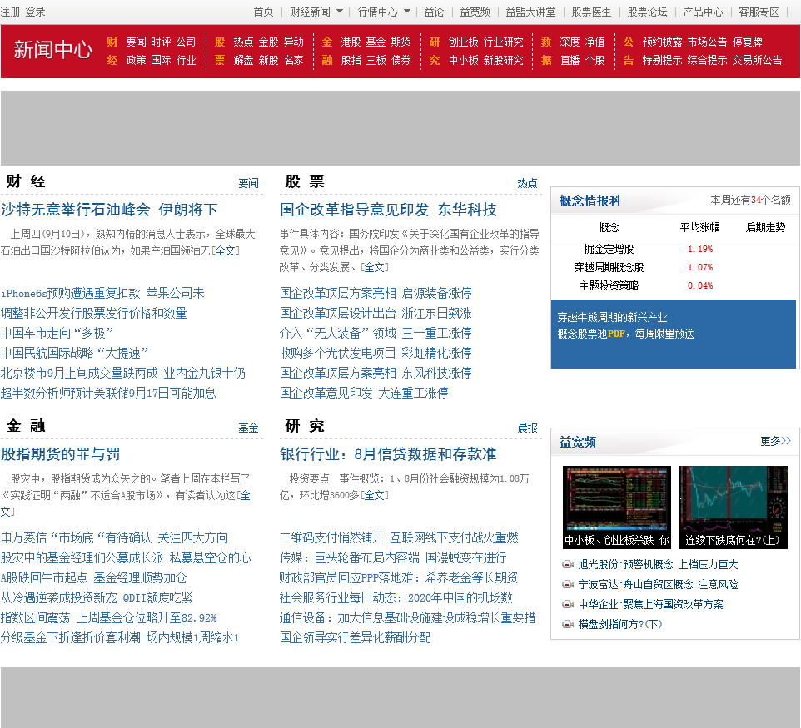Open 中国车市走向“多极” article link
This screenshot has height=728, width=801.
[57, 333]
